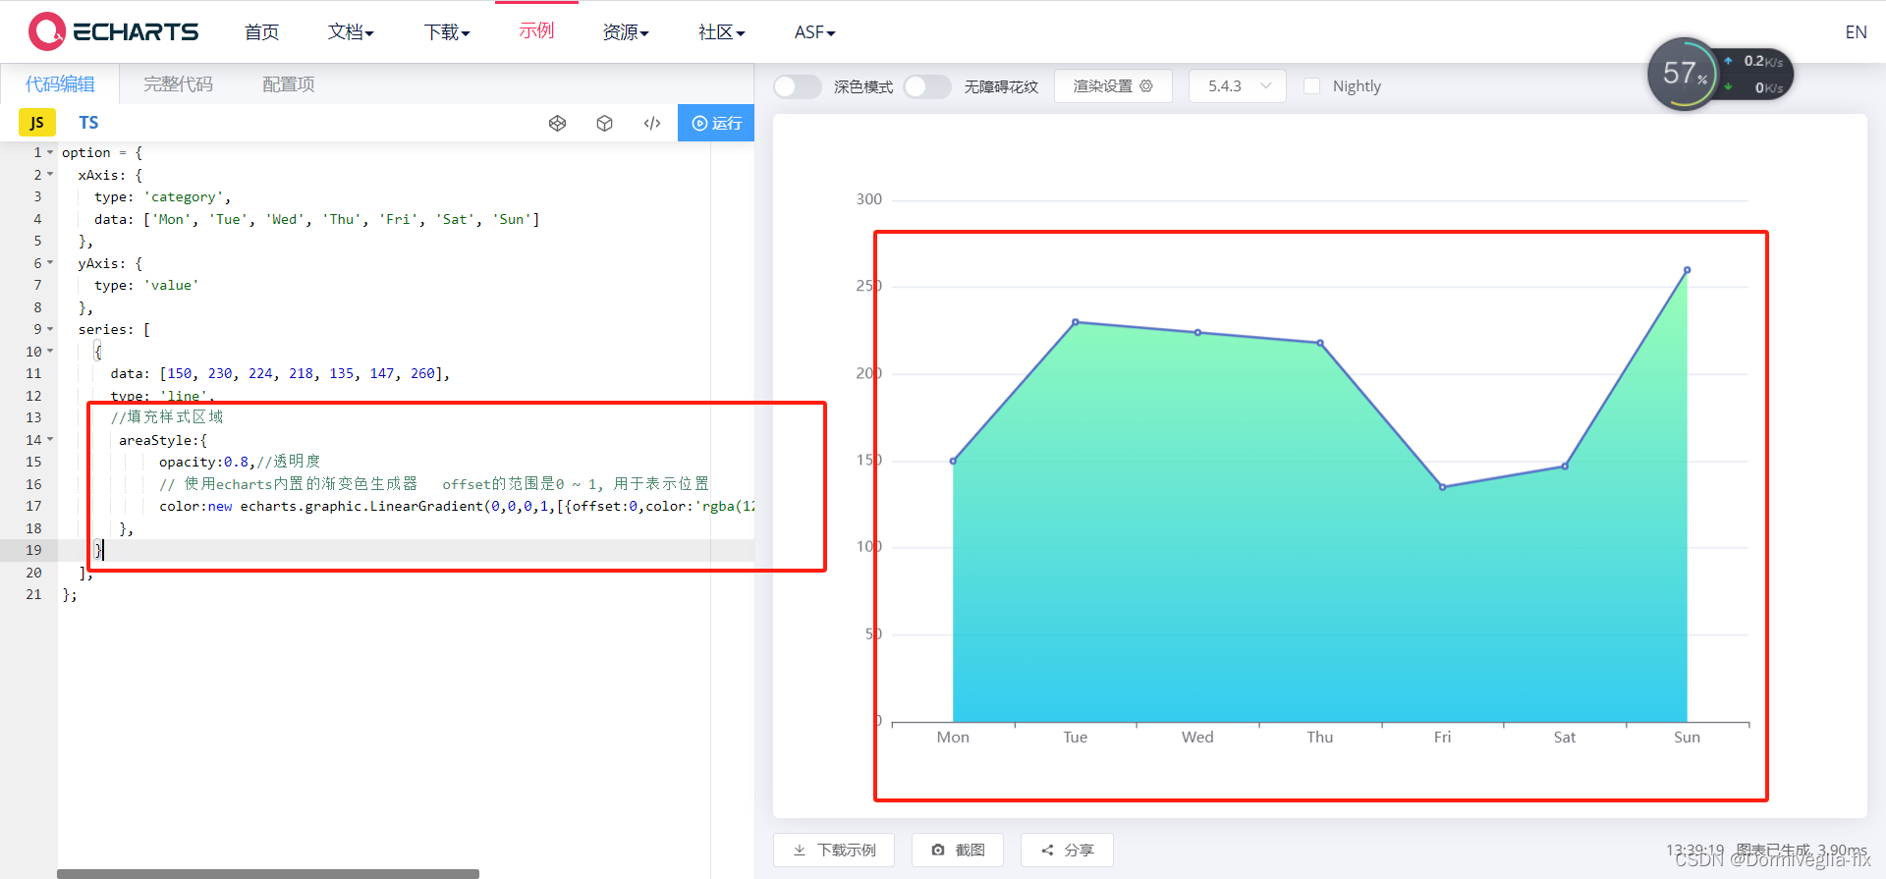Select the 配置项 tab

289,84
